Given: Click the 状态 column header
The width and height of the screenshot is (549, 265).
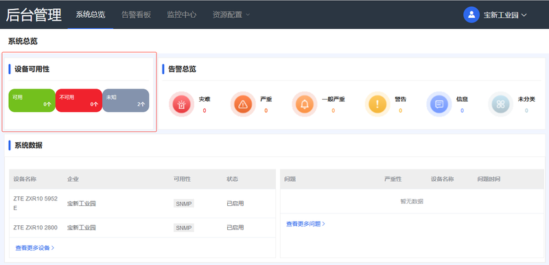Looking at the screenshot, I should [x=232, y=179].
